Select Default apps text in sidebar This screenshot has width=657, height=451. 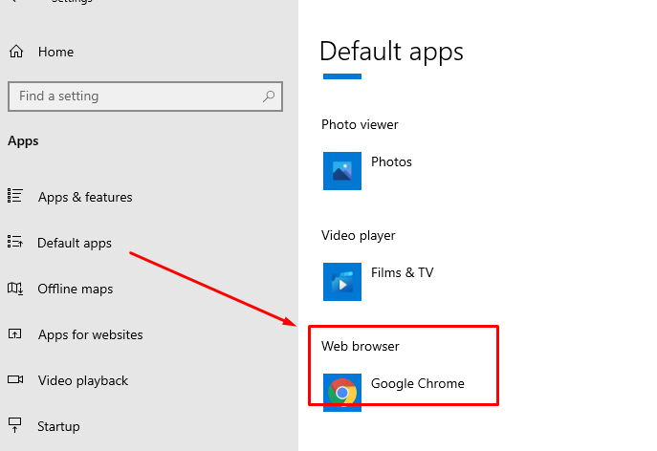tap(75, 243)
